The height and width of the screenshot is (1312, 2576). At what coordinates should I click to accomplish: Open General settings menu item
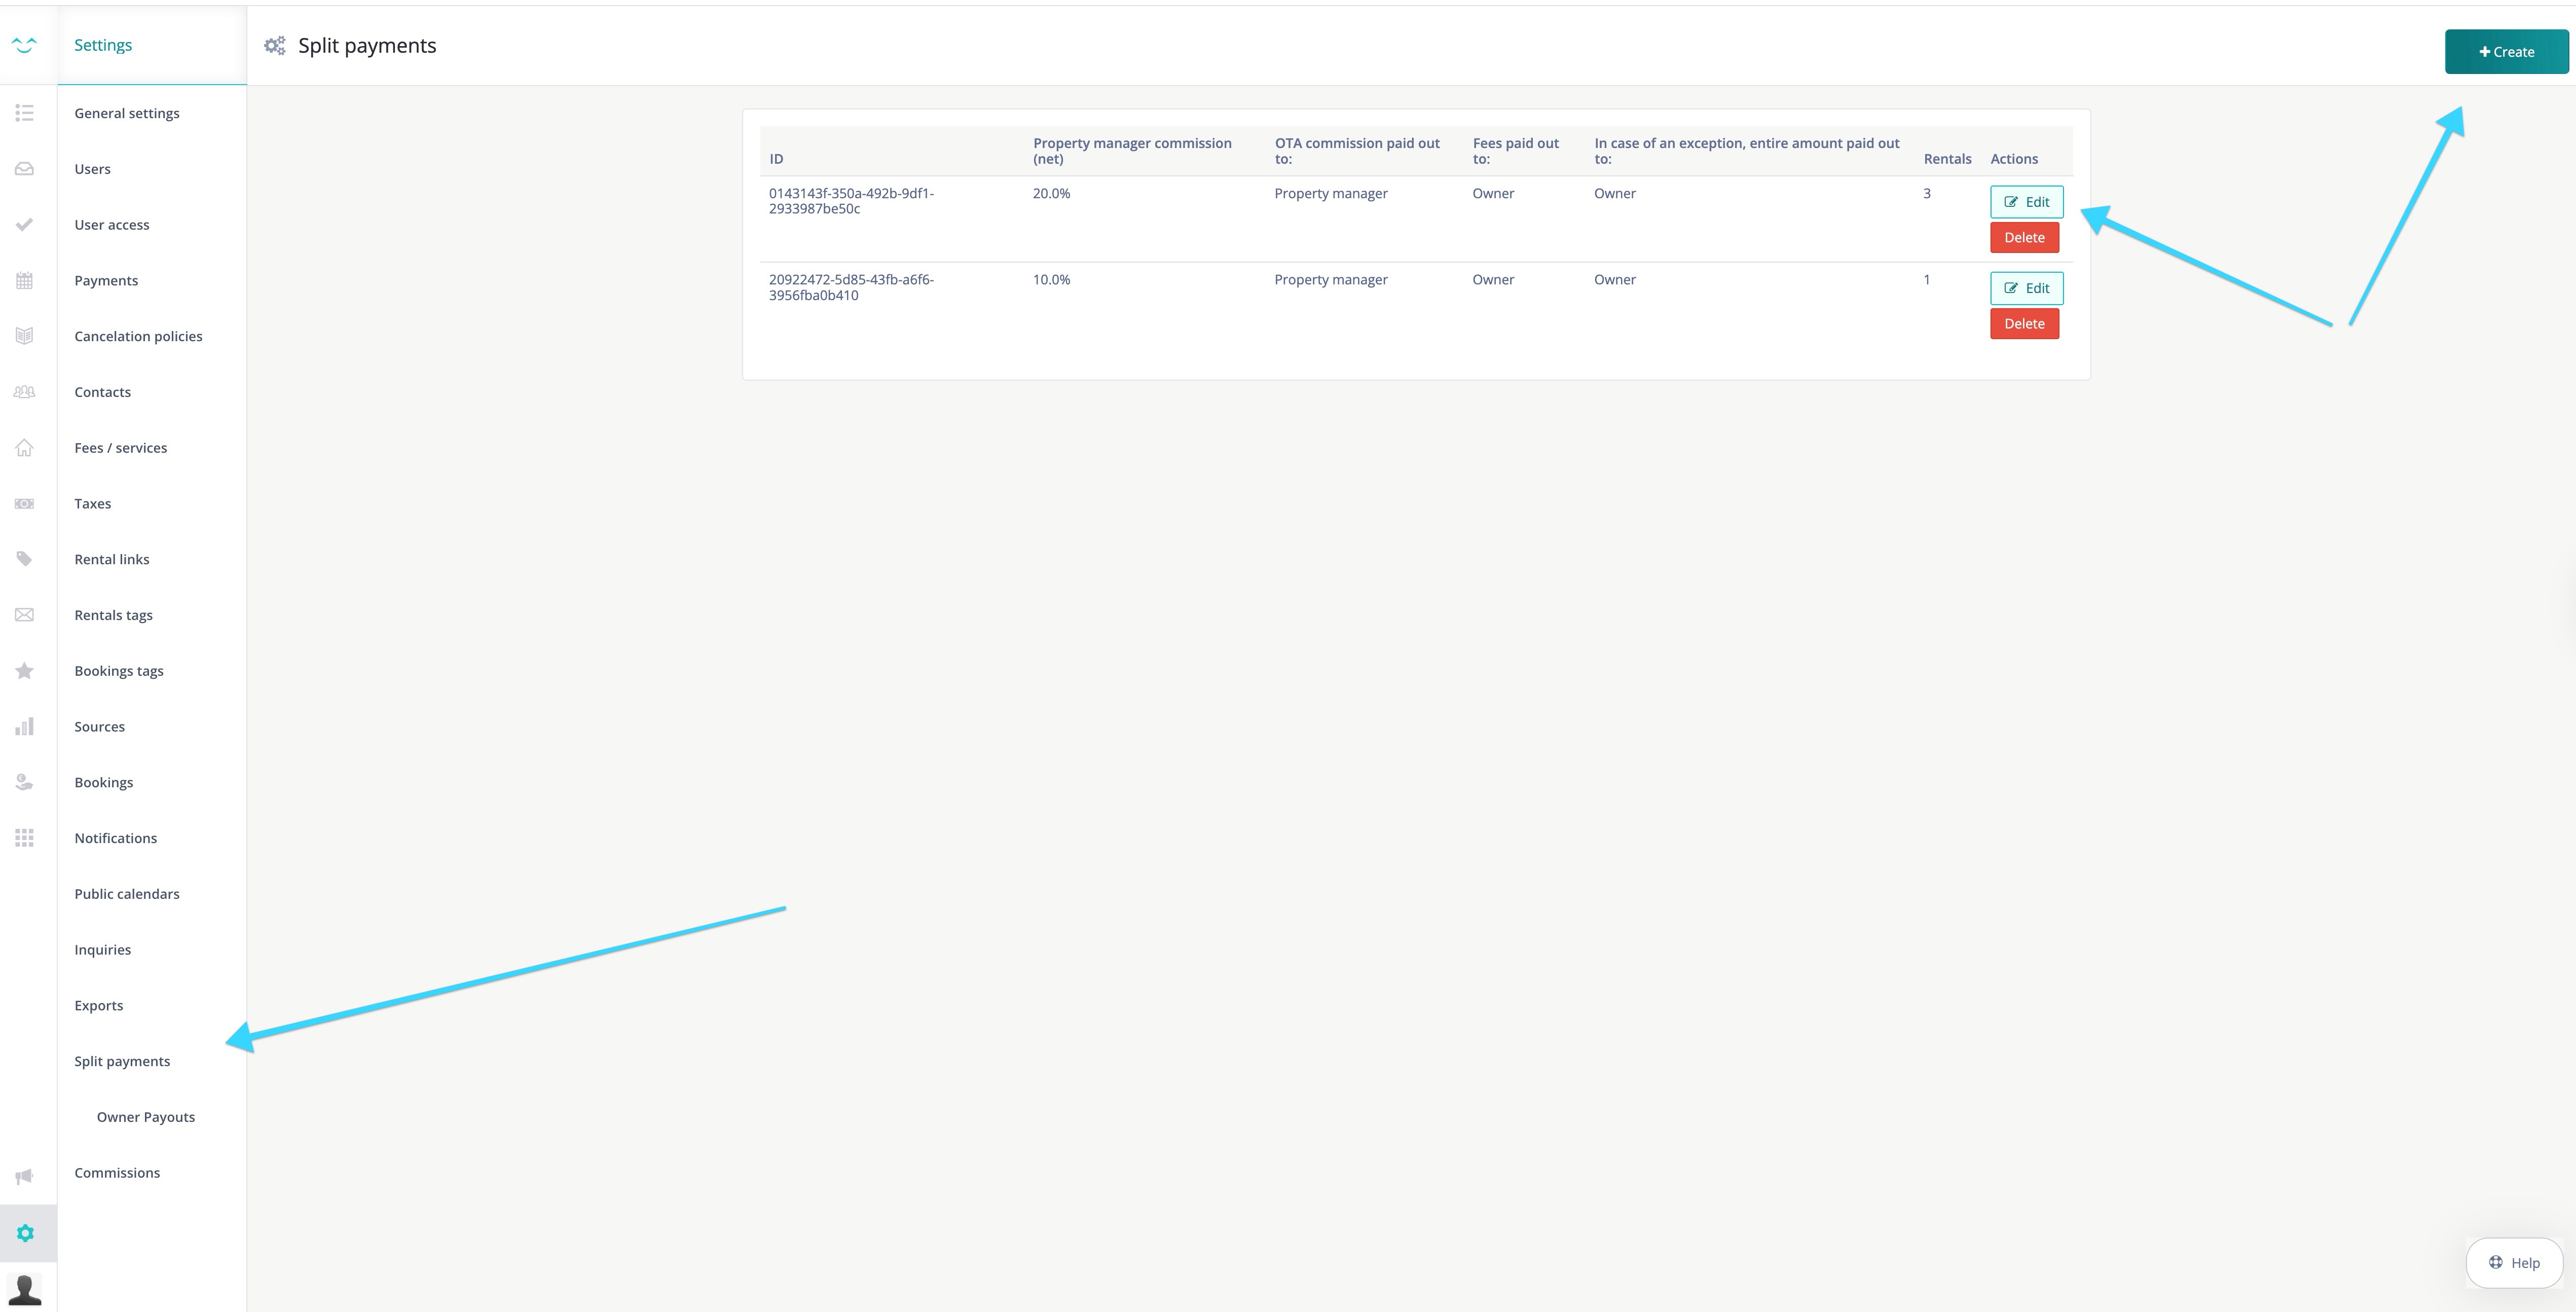(127, 113)
